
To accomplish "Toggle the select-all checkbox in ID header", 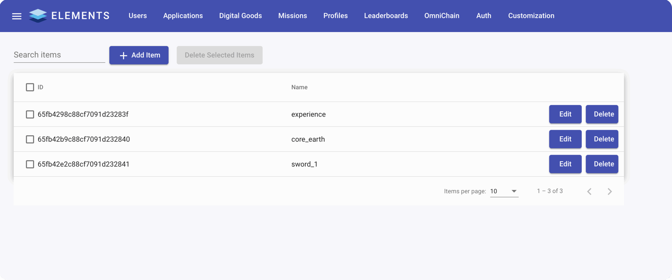I will point(30,87).
